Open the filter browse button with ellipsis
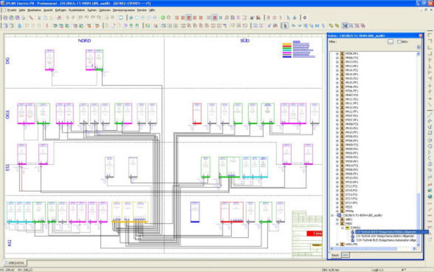434x272 pixels. [x=391, y=42]
